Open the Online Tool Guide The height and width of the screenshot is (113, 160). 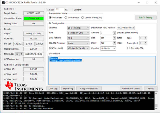click(x=131, y=88)
